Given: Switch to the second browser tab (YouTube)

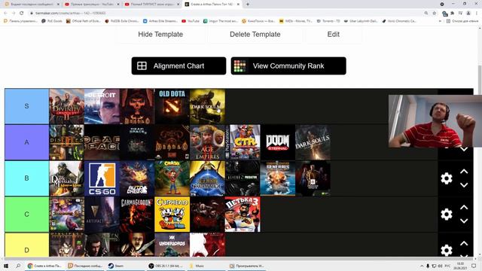Looking at the screenshot, I should tap(92, 5).
